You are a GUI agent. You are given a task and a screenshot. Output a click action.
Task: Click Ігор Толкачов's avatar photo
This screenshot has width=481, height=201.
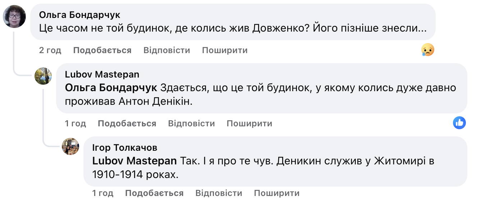click(x=70, y=146)
